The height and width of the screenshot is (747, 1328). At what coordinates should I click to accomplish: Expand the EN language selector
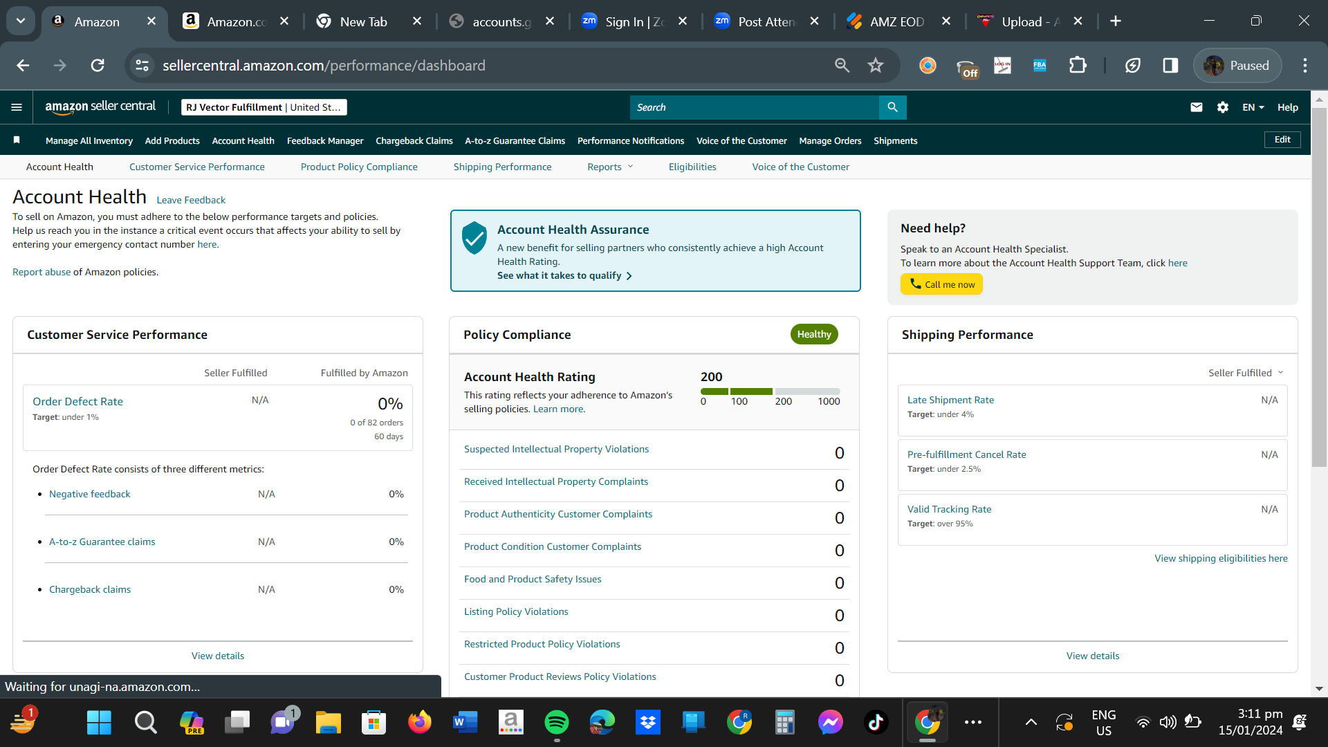click(x=1253, y=107)
